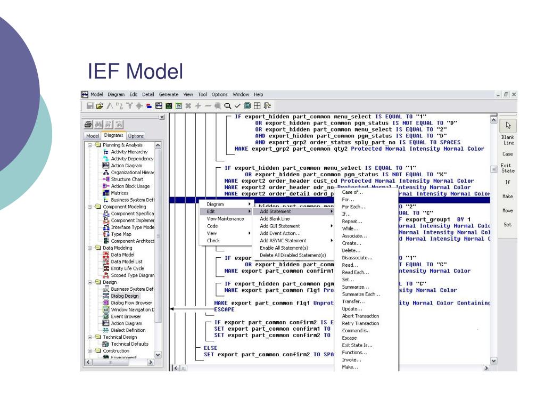The width and height of the screenshot is (545, 409).
Task: Click the Dialog Flow Browser icon
Action: coord(106,302)
